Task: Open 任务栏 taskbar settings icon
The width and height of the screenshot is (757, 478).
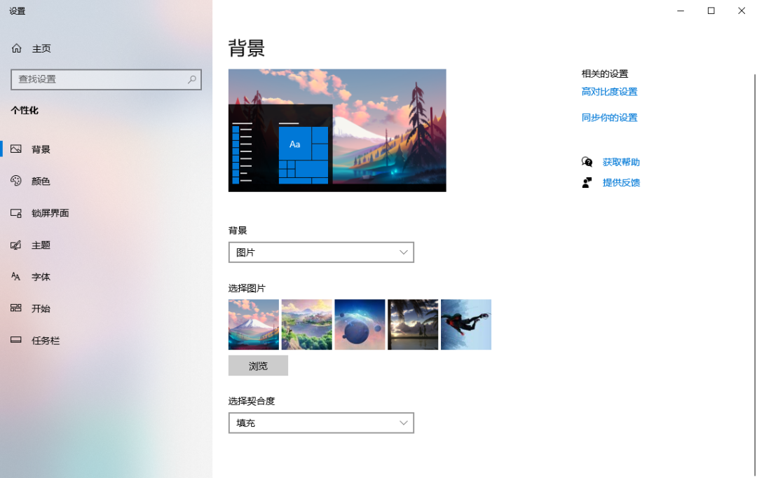Action: click(15, 341)
